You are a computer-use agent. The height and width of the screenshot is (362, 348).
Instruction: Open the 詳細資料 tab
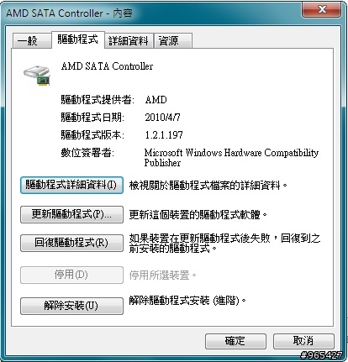pos(129,41)
